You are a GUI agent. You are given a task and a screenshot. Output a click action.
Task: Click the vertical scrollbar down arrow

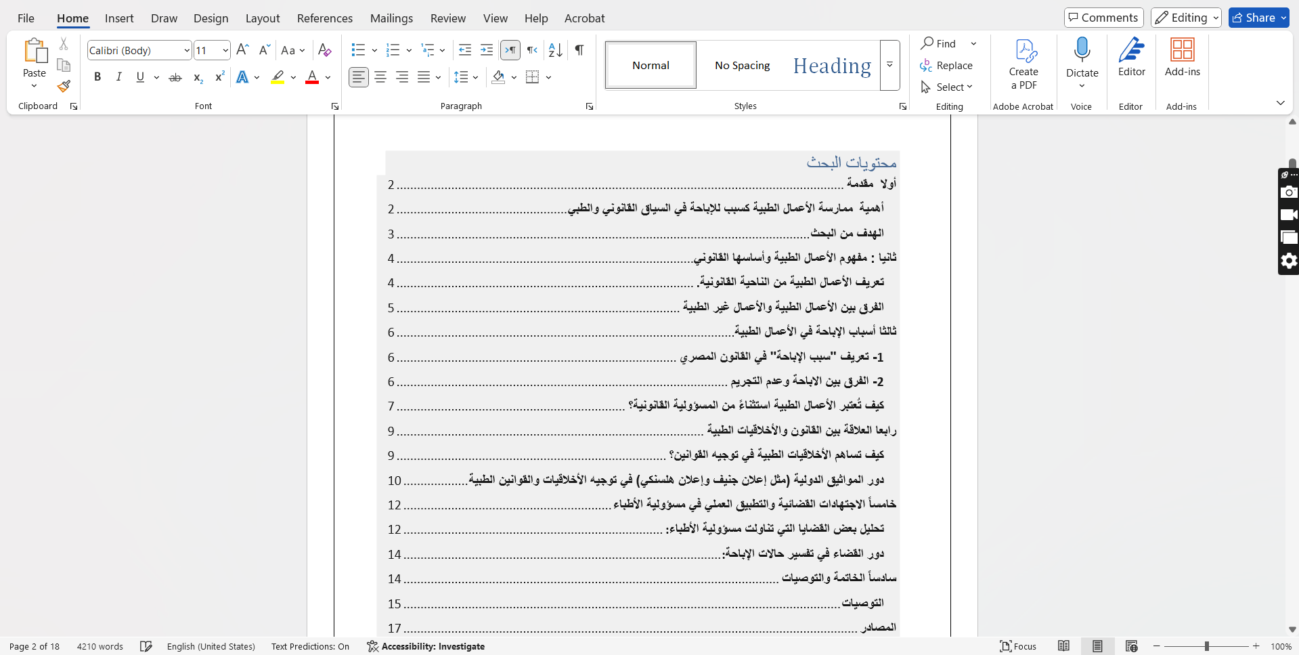tap(1292, 629)
